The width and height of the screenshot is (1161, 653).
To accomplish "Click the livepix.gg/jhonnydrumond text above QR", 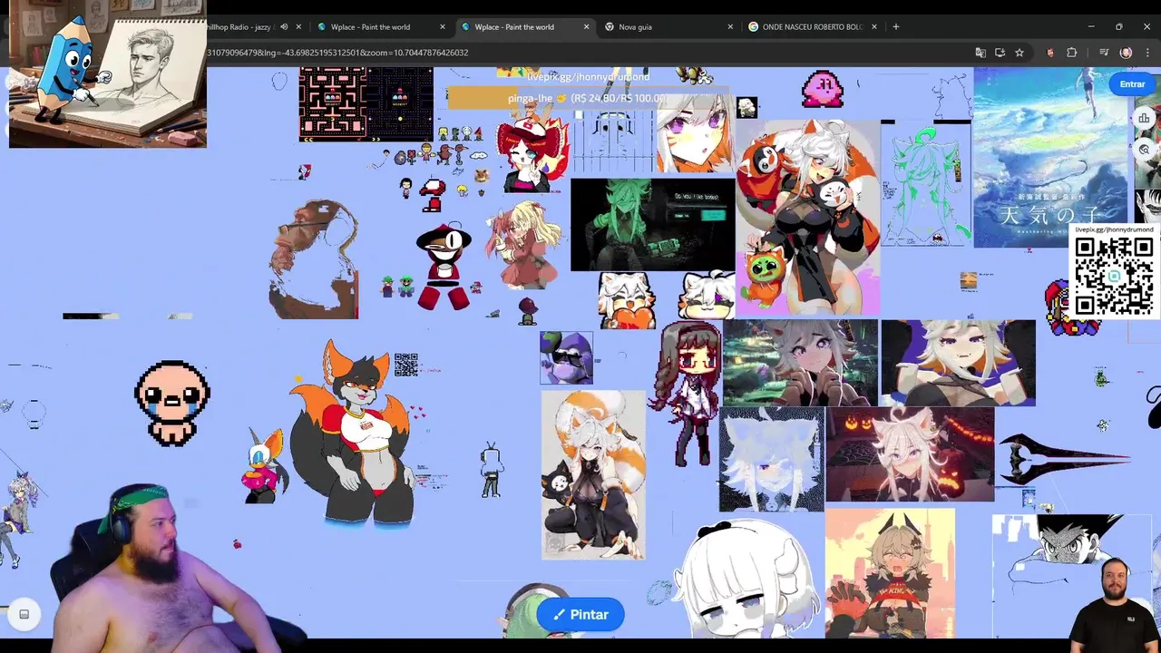I will pos(1114,229).
